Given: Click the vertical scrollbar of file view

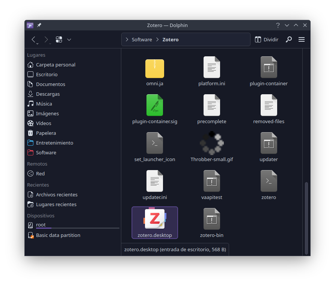Looking at the screenshot, I should point(306,218).
